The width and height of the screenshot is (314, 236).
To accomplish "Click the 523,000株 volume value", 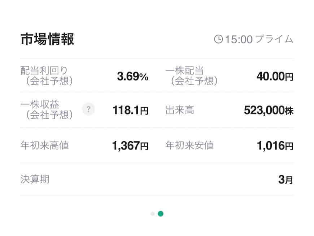I will pos(269,110).
